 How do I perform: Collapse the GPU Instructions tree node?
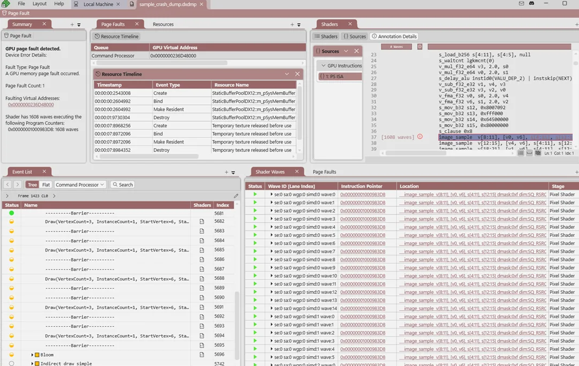point(323,66)
